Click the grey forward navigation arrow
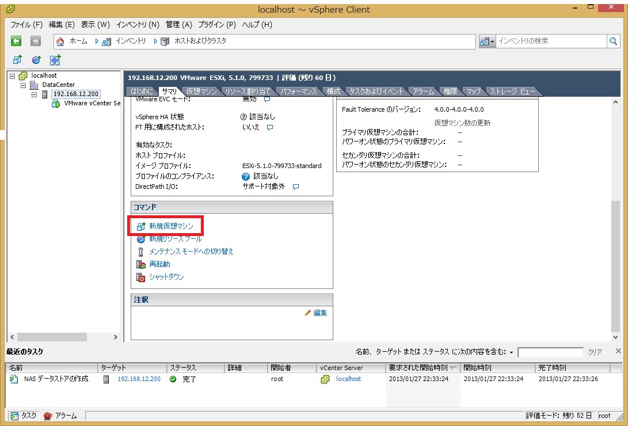628x426 pixels. point(36,40)
